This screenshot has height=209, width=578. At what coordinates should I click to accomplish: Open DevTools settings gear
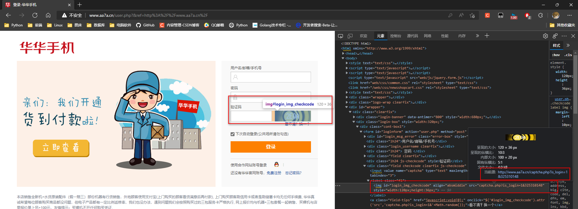pos(545,36)
